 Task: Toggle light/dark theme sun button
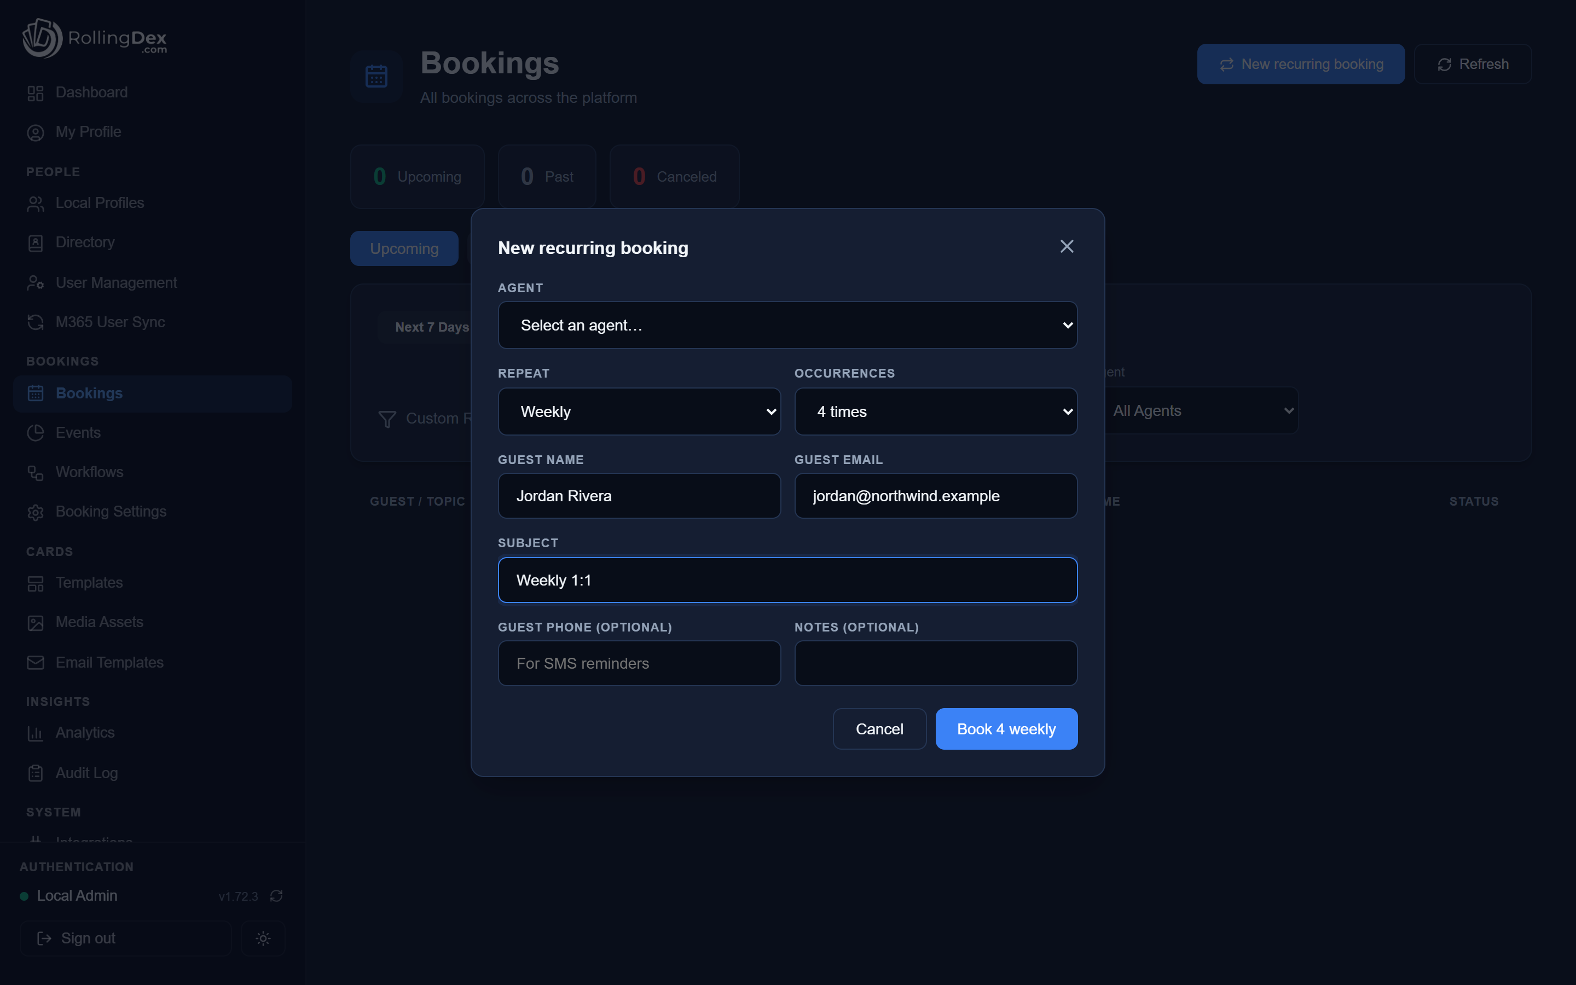[x=263, y=938]
